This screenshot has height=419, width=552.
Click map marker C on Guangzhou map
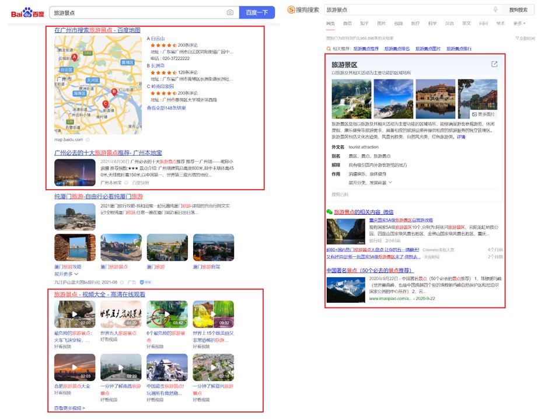(105, 104)
